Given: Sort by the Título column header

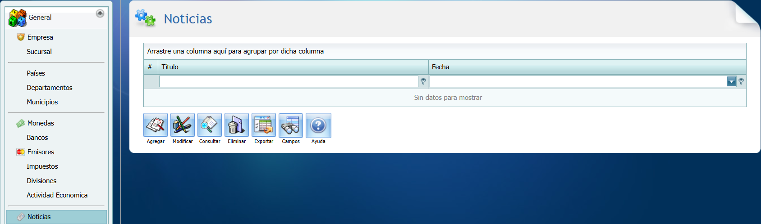Looking at the screenshot, I should (293, 67).
